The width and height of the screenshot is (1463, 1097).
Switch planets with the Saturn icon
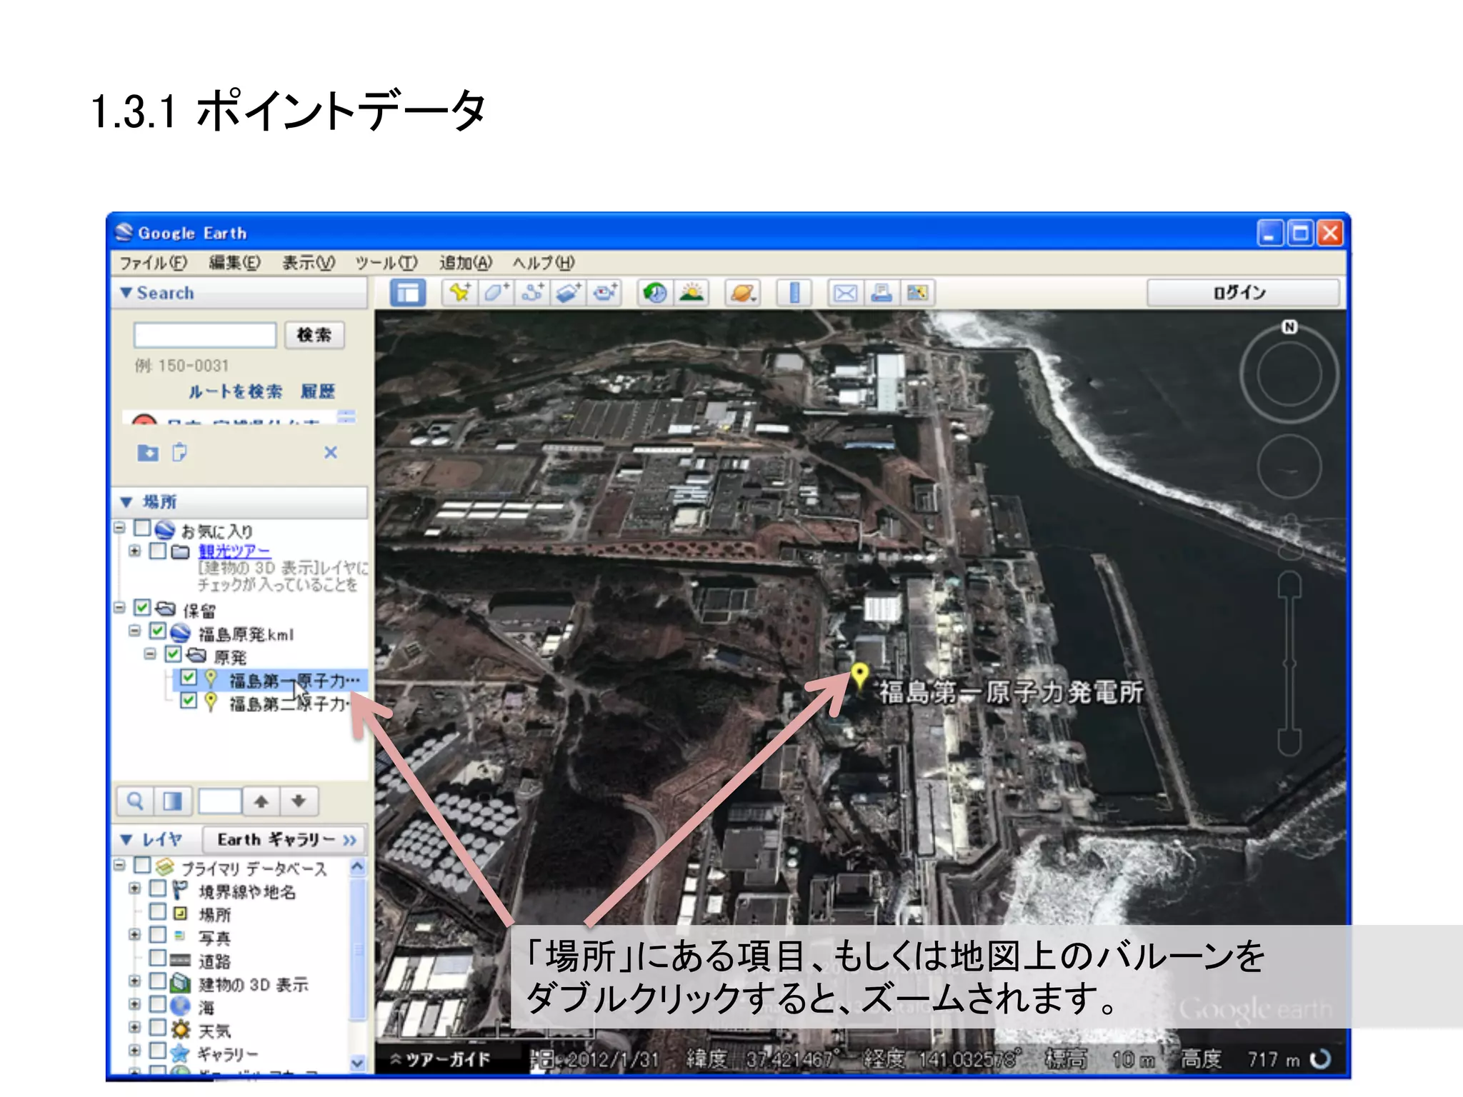[742, 293]
